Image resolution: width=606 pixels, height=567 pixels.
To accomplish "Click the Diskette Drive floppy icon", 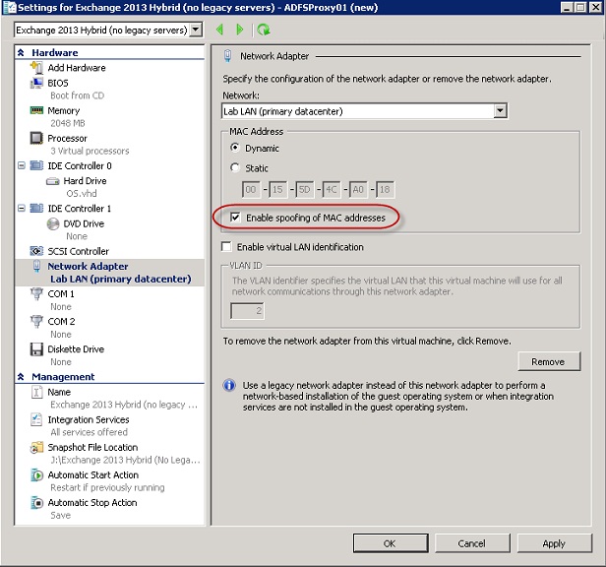I will click(x=36, y=349).
